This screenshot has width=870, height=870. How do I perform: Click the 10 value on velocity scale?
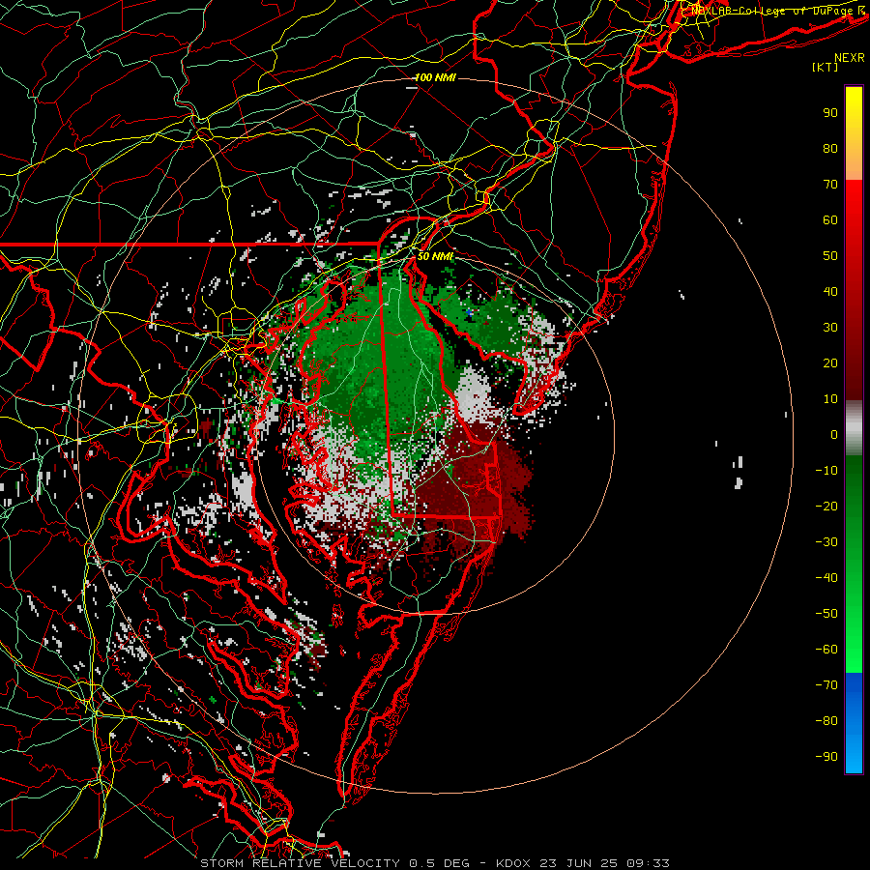pyautogui.click(x=830, y=399)
